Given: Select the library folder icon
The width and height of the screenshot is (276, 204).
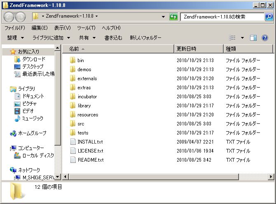Looking at the screenshot, I should (73, 105).
